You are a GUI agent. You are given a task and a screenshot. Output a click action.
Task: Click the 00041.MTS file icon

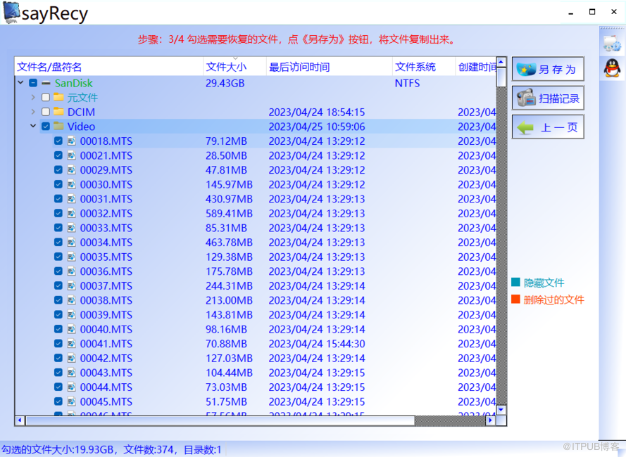pos(71,343)
